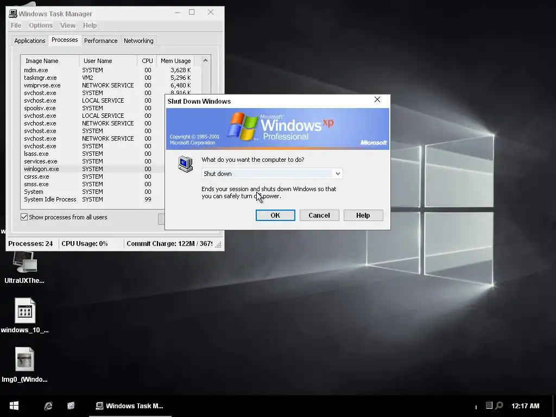Select the lsass.exe process row
The width and height of the screenshot is (556, 417).
[93, 154]
